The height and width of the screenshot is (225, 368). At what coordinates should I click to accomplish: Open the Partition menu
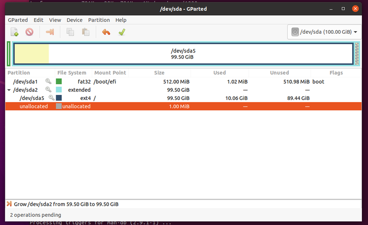pyautogui.click(x=99, y=20)
